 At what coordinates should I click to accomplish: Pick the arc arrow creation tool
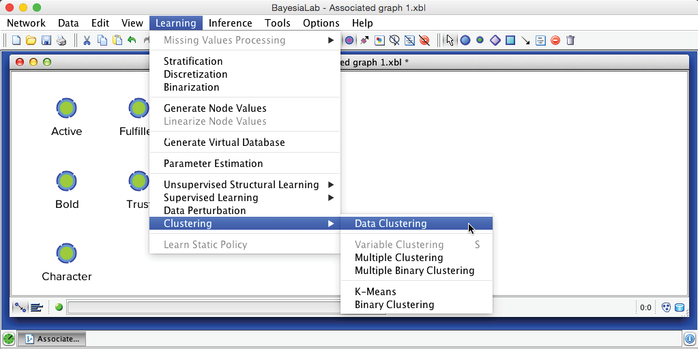coord(525,40)
